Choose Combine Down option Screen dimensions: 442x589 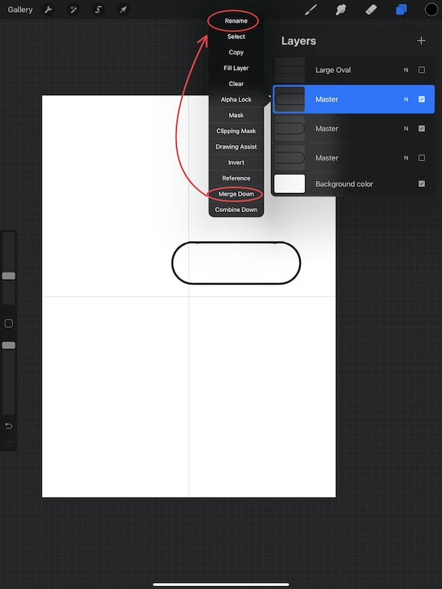236,210
